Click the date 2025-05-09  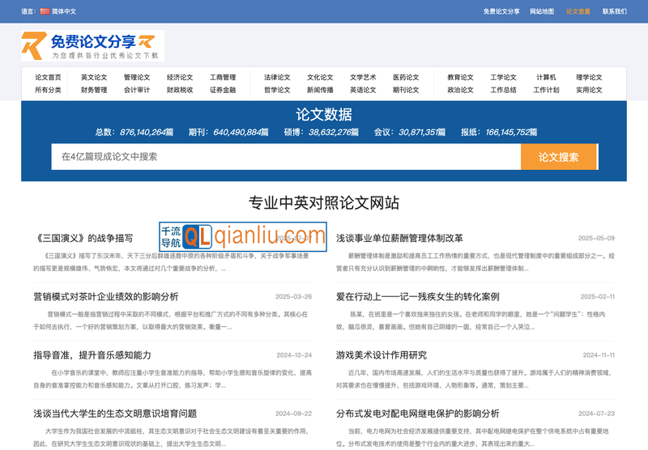pos(596,238)
